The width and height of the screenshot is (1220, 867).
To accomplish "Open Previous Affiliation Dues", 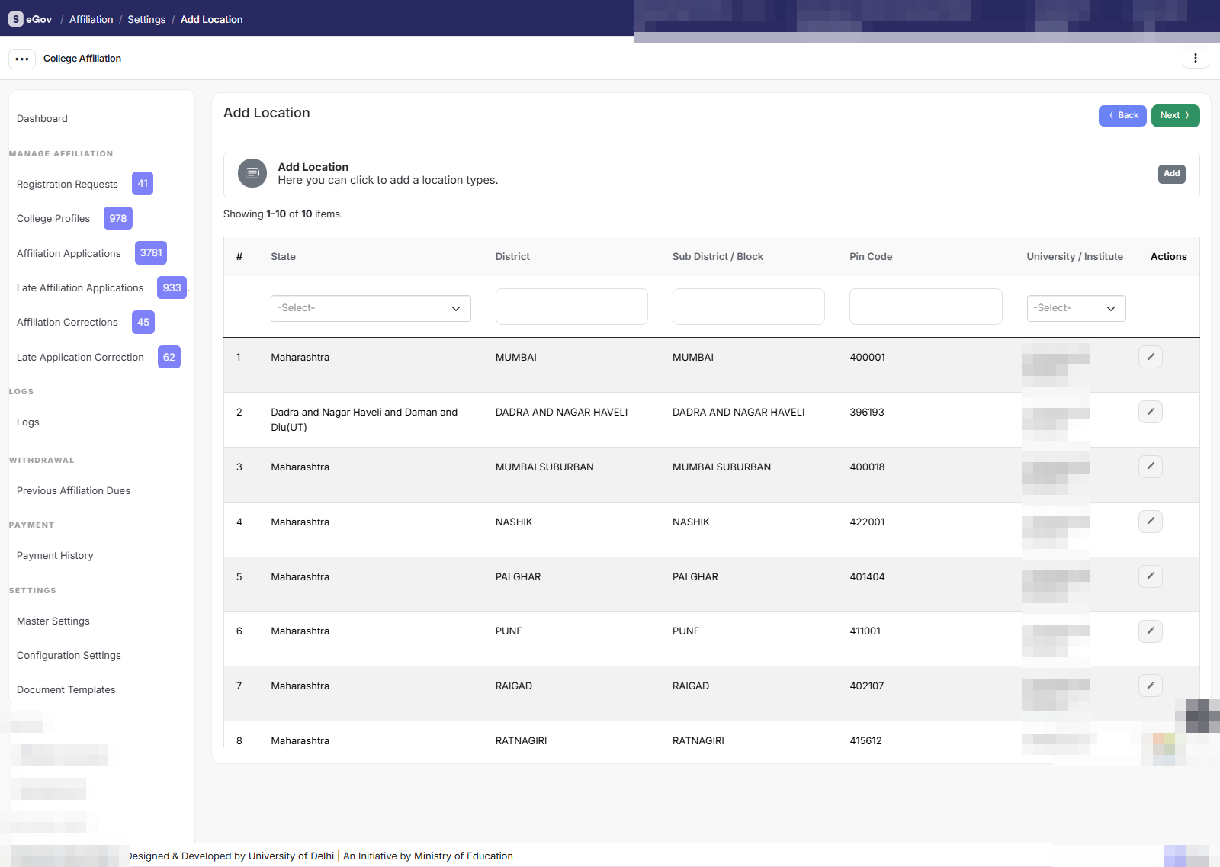I will (x=73, y=490).
